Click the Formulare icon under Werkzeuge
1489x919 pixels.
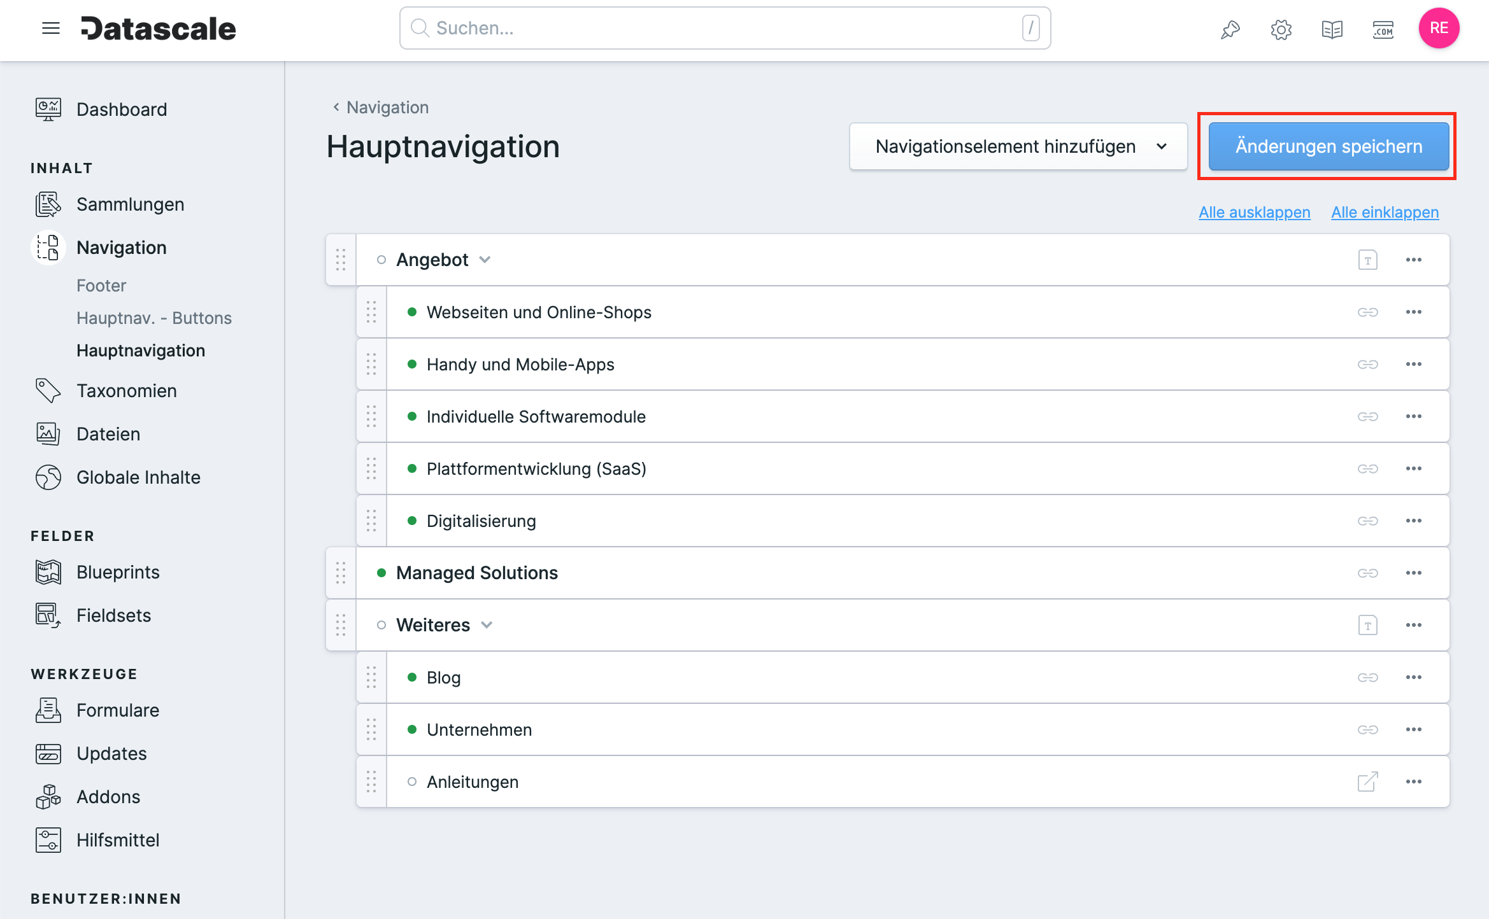click(49, 710)
